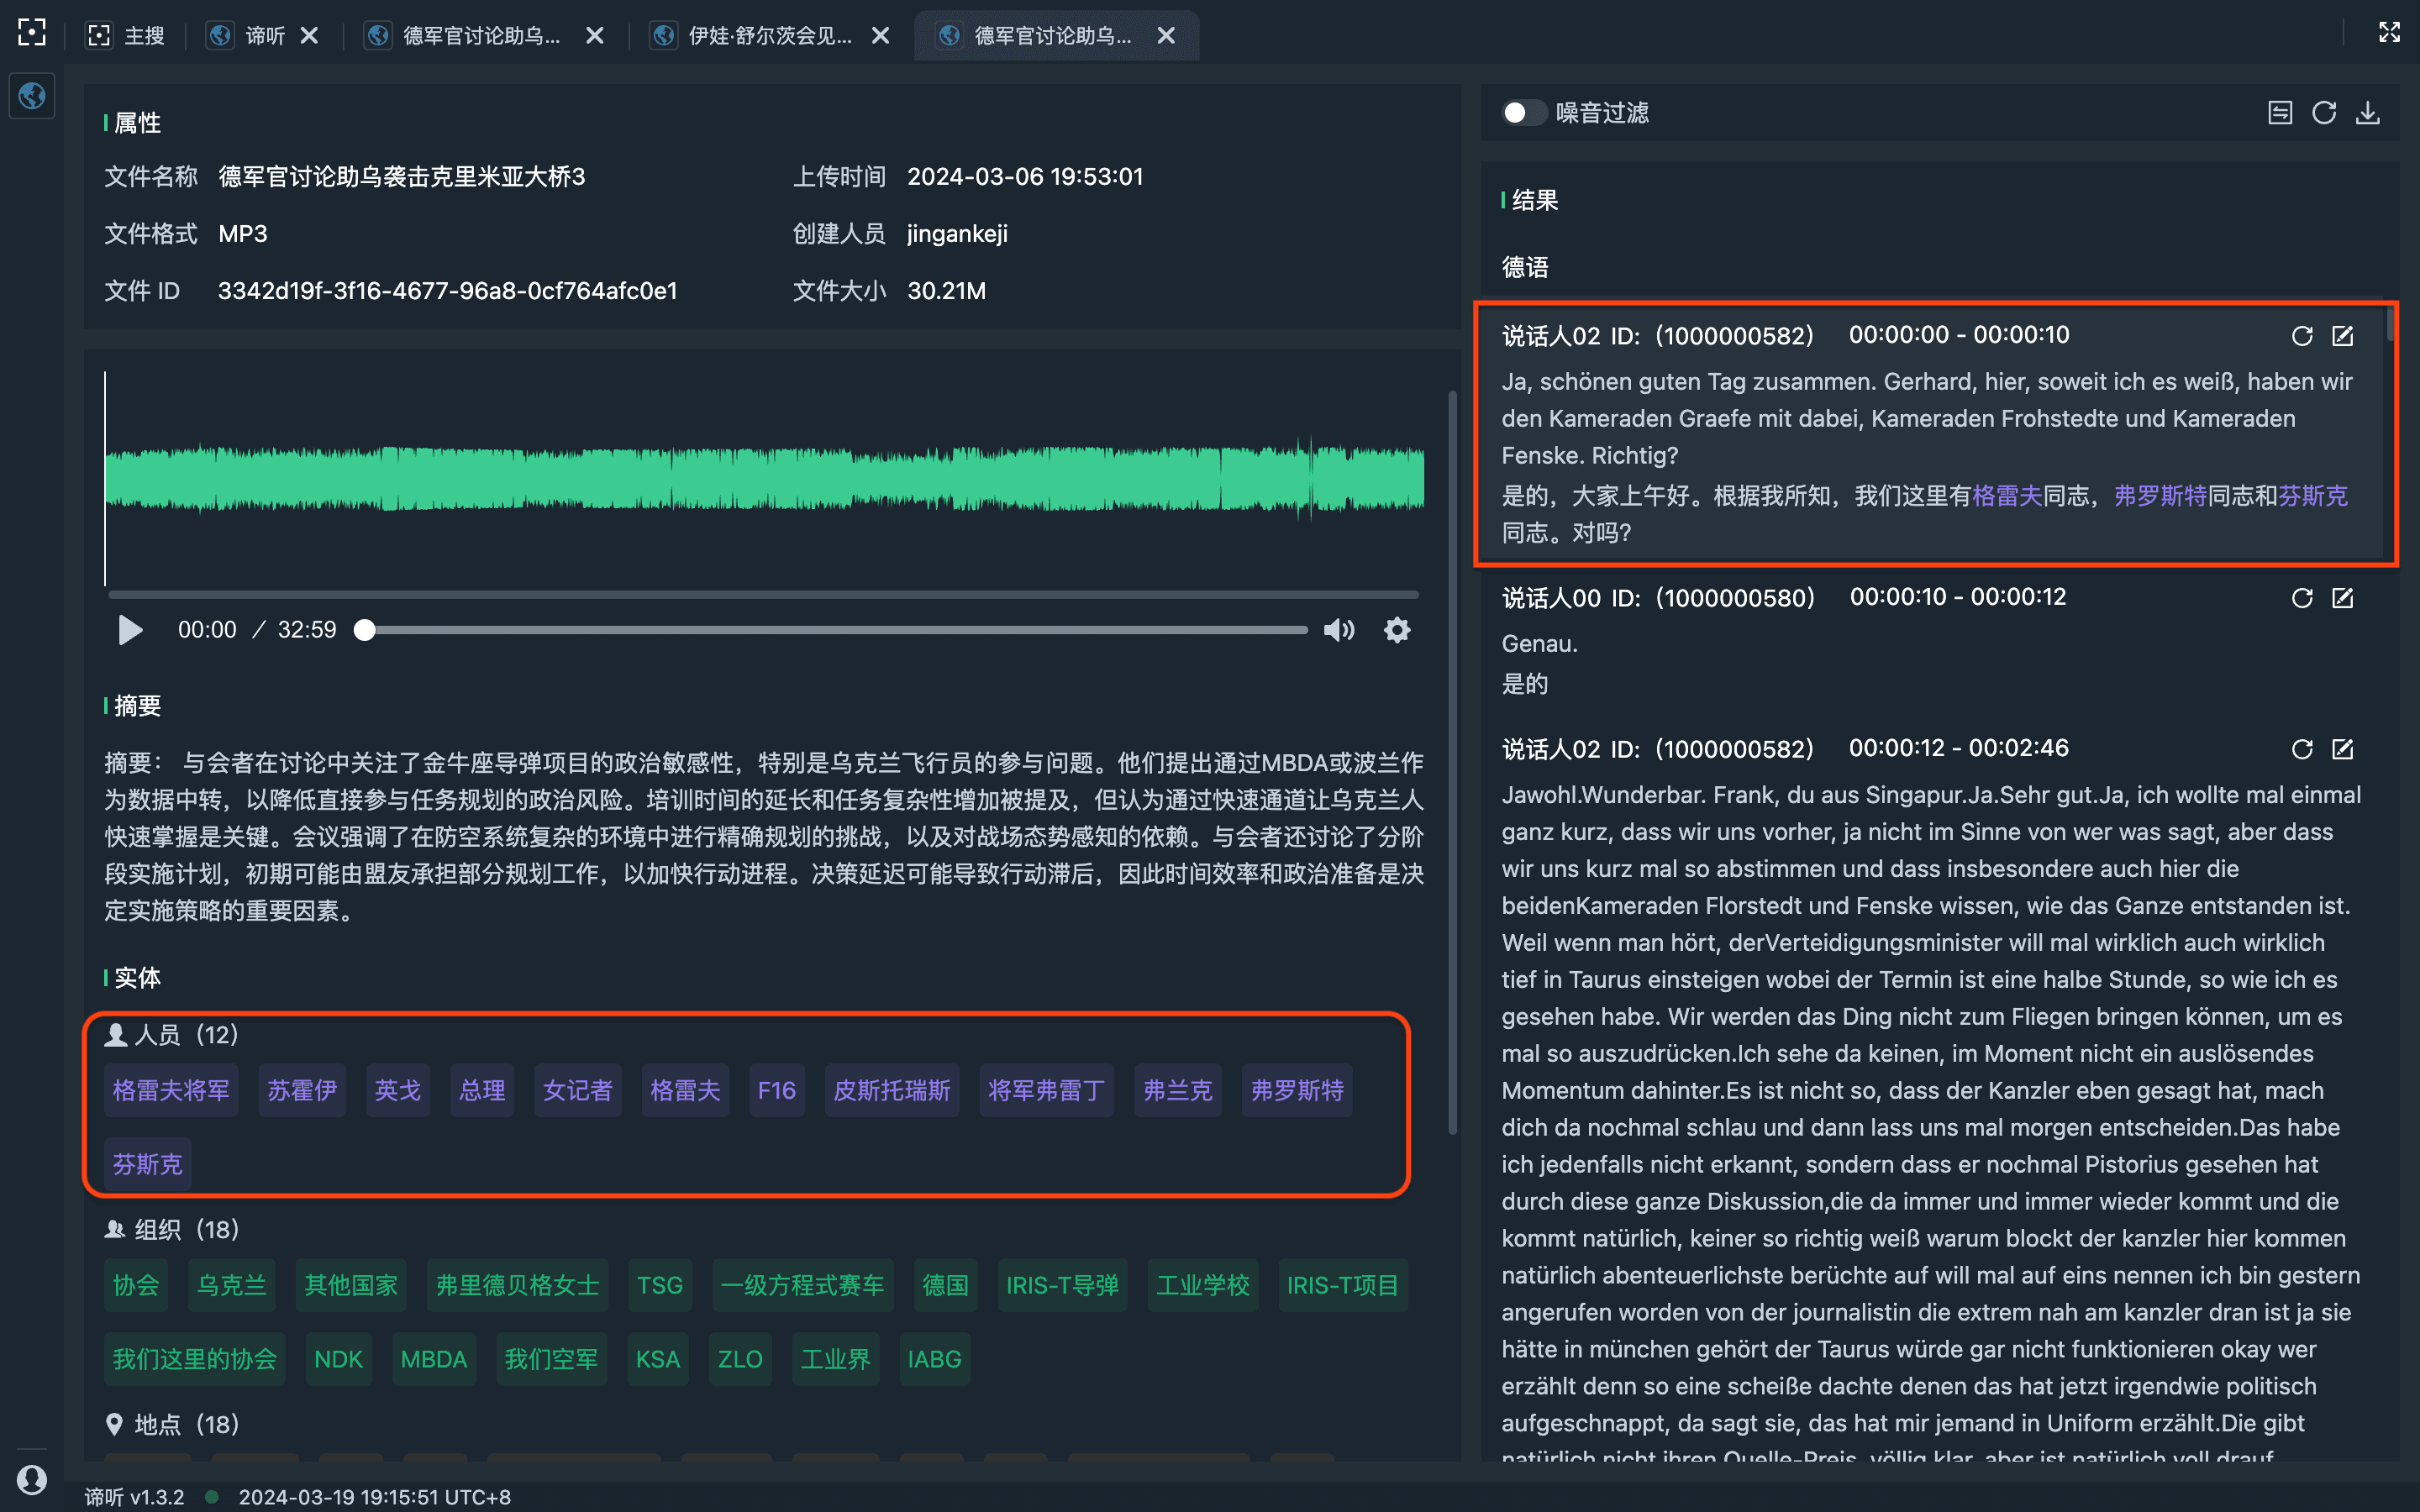The height and width of the screenshot is (1512, 2420).
Task: Regenerate the 00:00:00 - 00:00:10 segment
Action: tap(2302, 336)
